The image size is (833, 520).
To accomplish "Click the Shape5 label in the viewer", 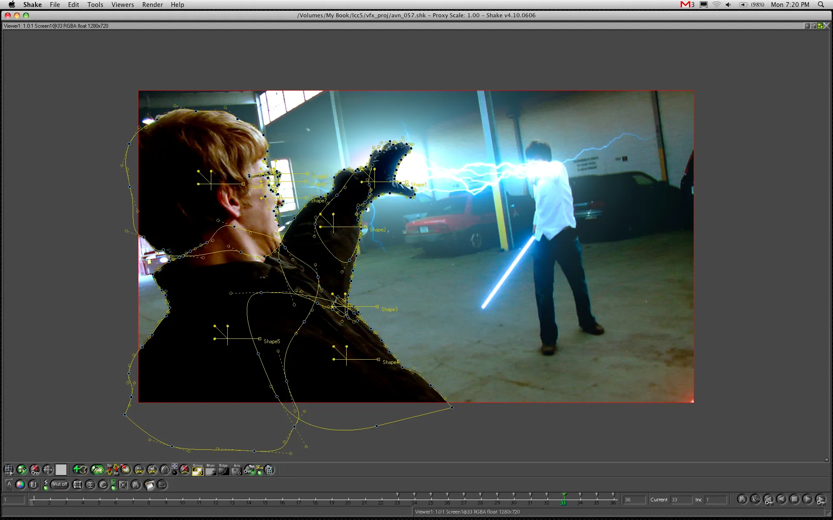I will [x=272, y=341].
